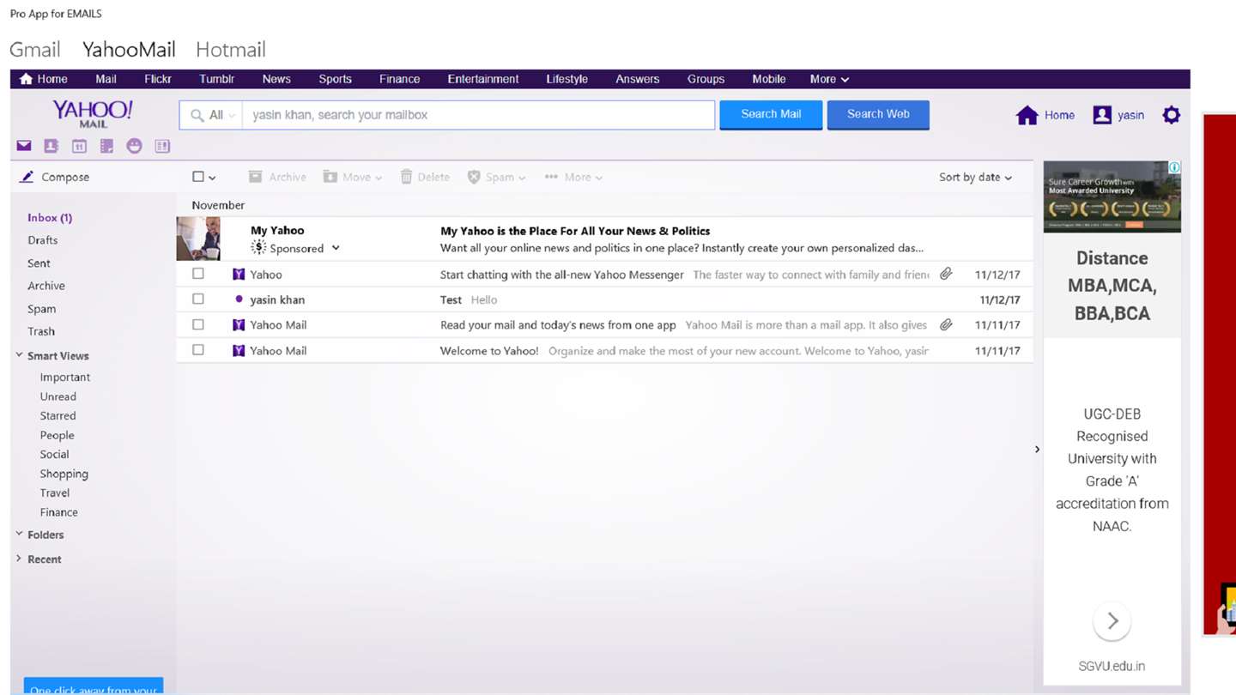Open the Spam folder in the sidebar

click(x=42, y=309)
